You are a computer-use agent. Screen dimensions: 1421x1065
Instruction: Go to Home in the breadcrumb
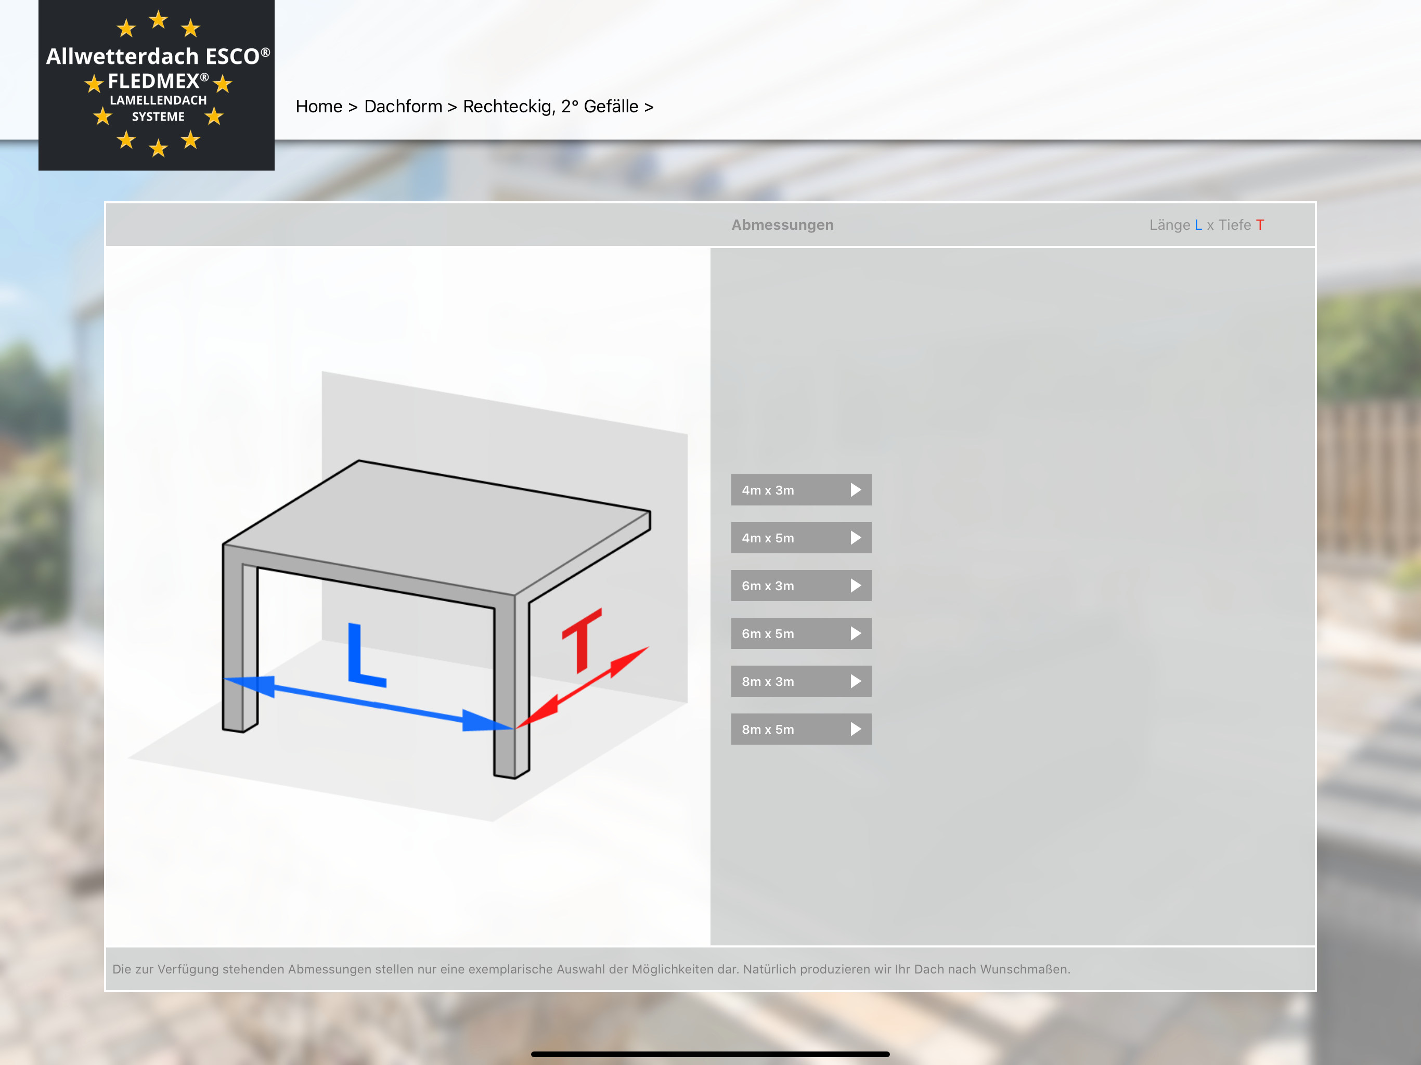[x=319, y=107]
